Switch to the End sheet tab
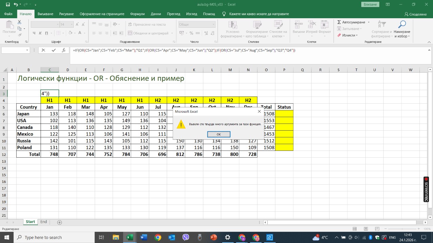The image size is (433, 243). click(44, 222)
